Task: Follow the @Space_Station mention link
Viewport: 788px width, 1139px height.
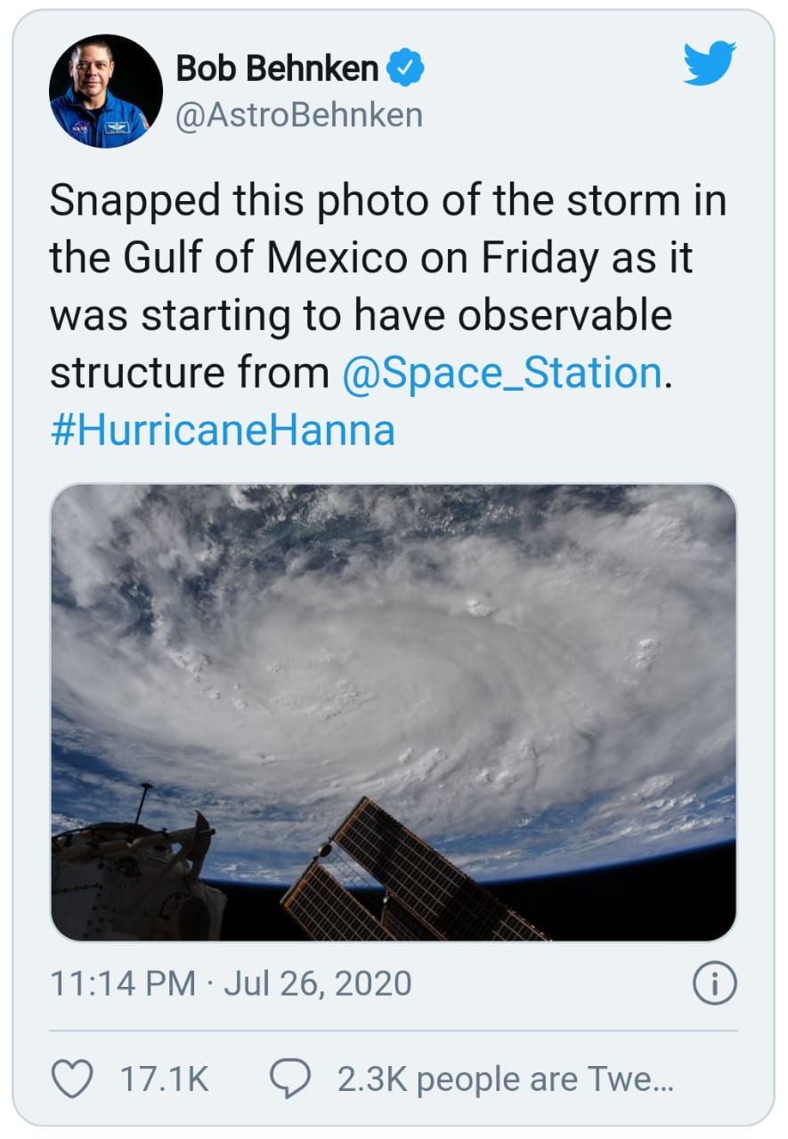Action: [502, 373]
